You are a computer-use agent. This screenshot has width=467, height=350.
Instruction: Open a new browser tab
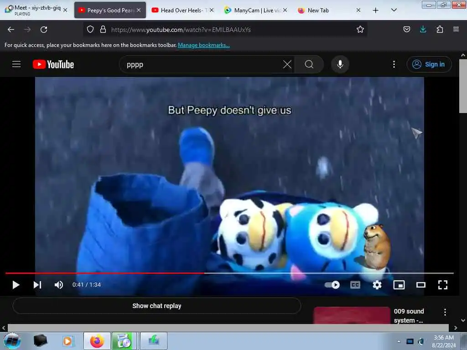(x=376, y=10)
